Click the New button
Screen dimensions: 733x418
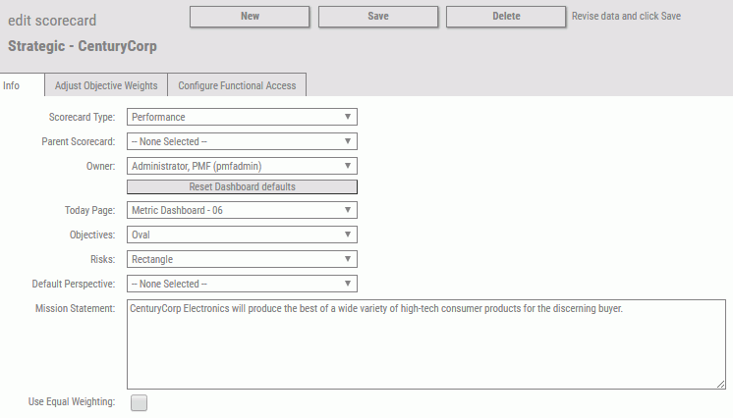pyautogui.click(x=250, y=17)
